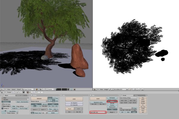This screenshot has height=119, width=179.
Task: Click the folder icon beside /tmp/ output path
Action: (2, 98)
